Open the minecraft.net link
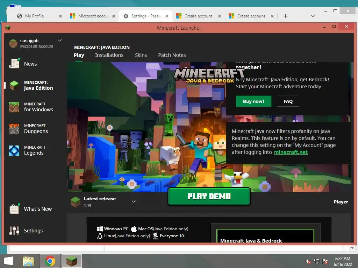 click(291, 152)
